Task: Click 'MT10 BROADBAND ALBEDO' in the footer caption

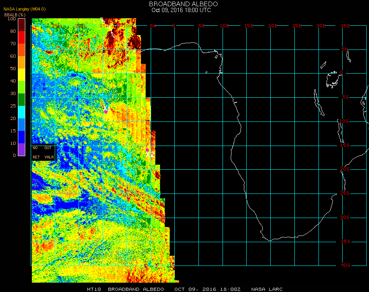Action: point(125,289)
